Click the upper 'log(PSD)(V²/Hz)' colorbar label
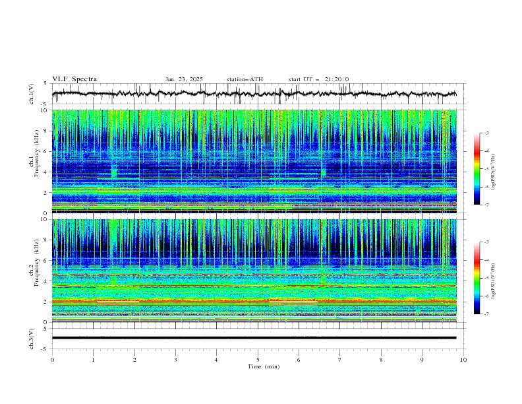This screenshot has width=522, height=404. (494, 172)
